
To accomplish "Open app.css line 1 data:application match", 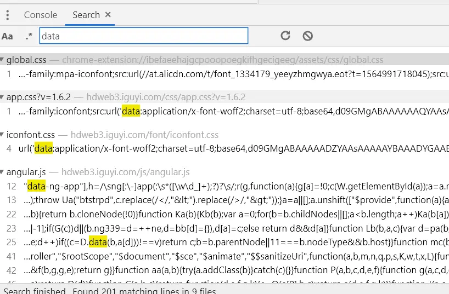I will [x=224, y=111].
